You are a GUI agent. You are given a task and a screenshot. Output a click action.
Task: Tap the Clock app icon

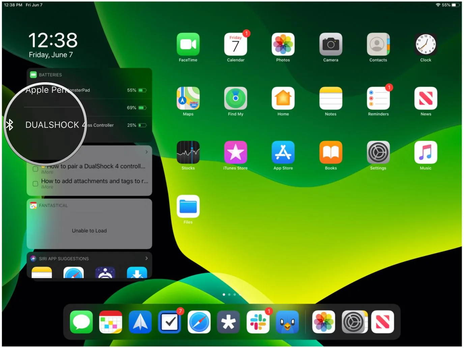[x=426, y=44]
